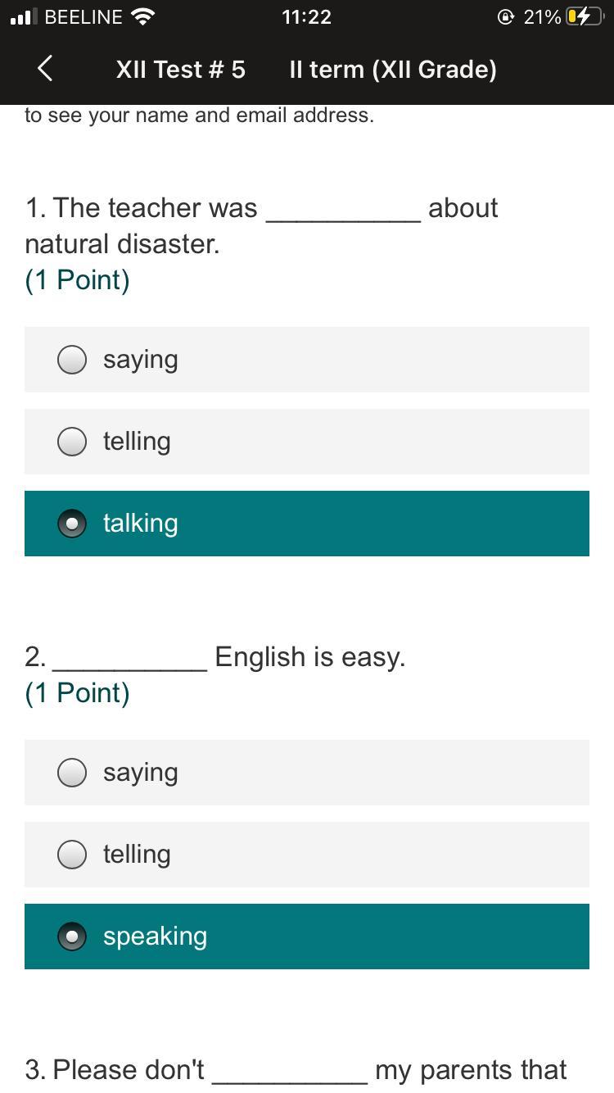614x1093 pixels.
Task: Tap '(1 Point)' label under question 1
Action: (77, 280)
